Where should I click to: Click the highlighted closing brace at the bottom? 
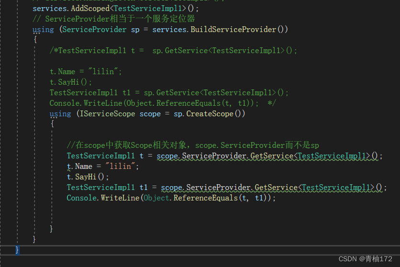click(17, 250)
